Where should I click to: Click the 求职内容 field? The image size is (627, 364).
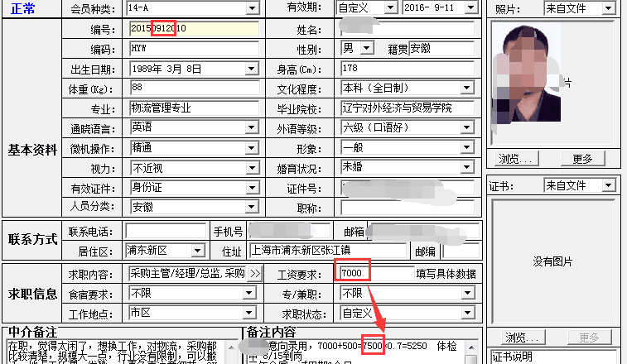pyautogui.click(x=187, y=274)
